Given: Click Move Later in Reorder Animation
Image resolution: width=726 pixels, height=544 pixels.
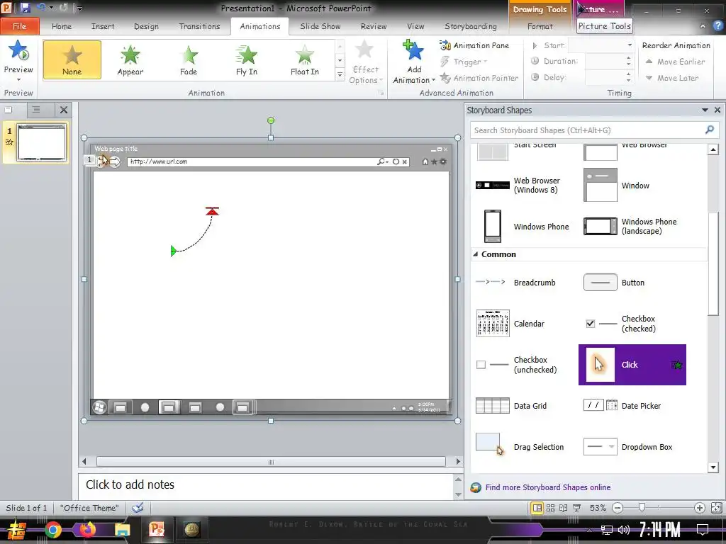Looking at the screenshot, I should 672,78.
